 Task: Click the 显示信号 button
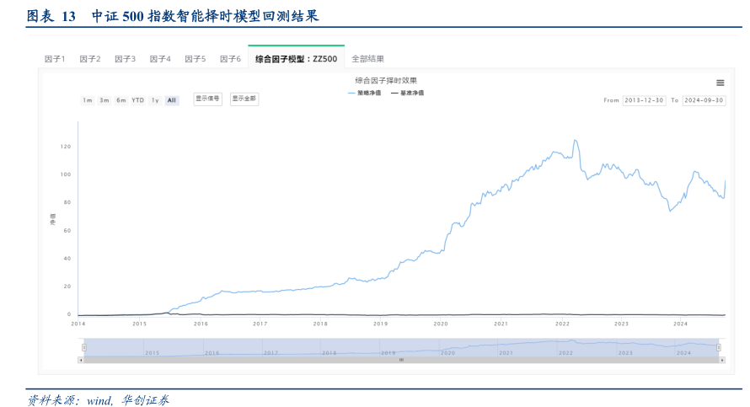click(207, 99)
